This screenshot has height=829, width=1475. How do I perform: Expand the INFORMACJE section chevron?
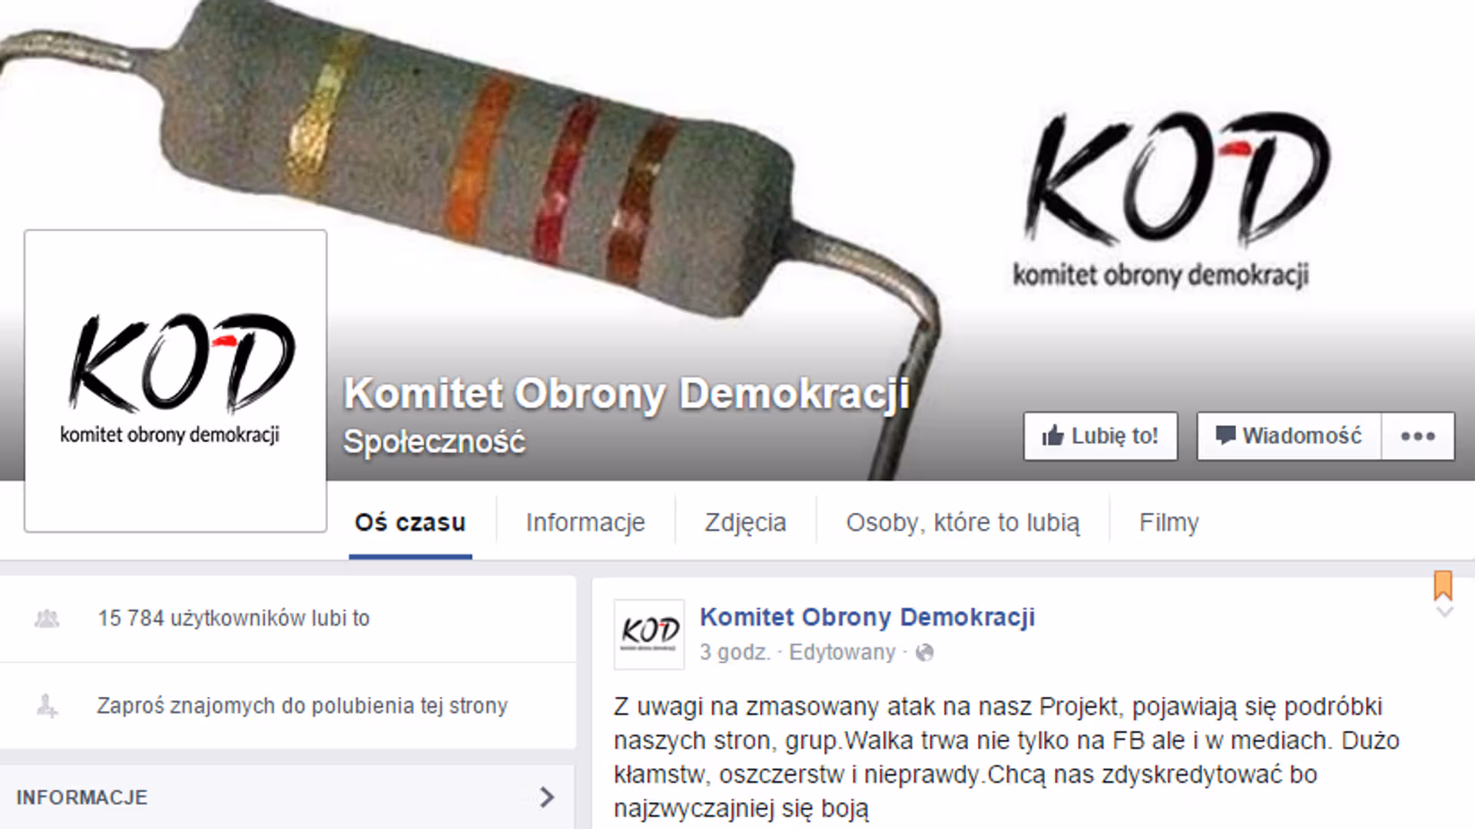pyautogui.click(x=547, y=797)
